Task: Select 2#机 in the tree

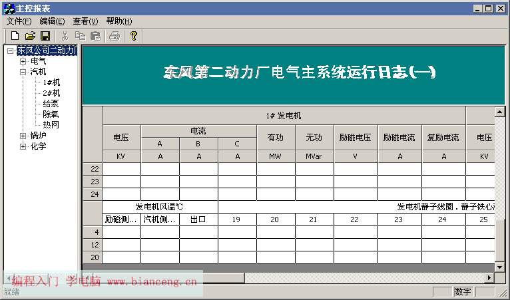Action: [51, 93]
